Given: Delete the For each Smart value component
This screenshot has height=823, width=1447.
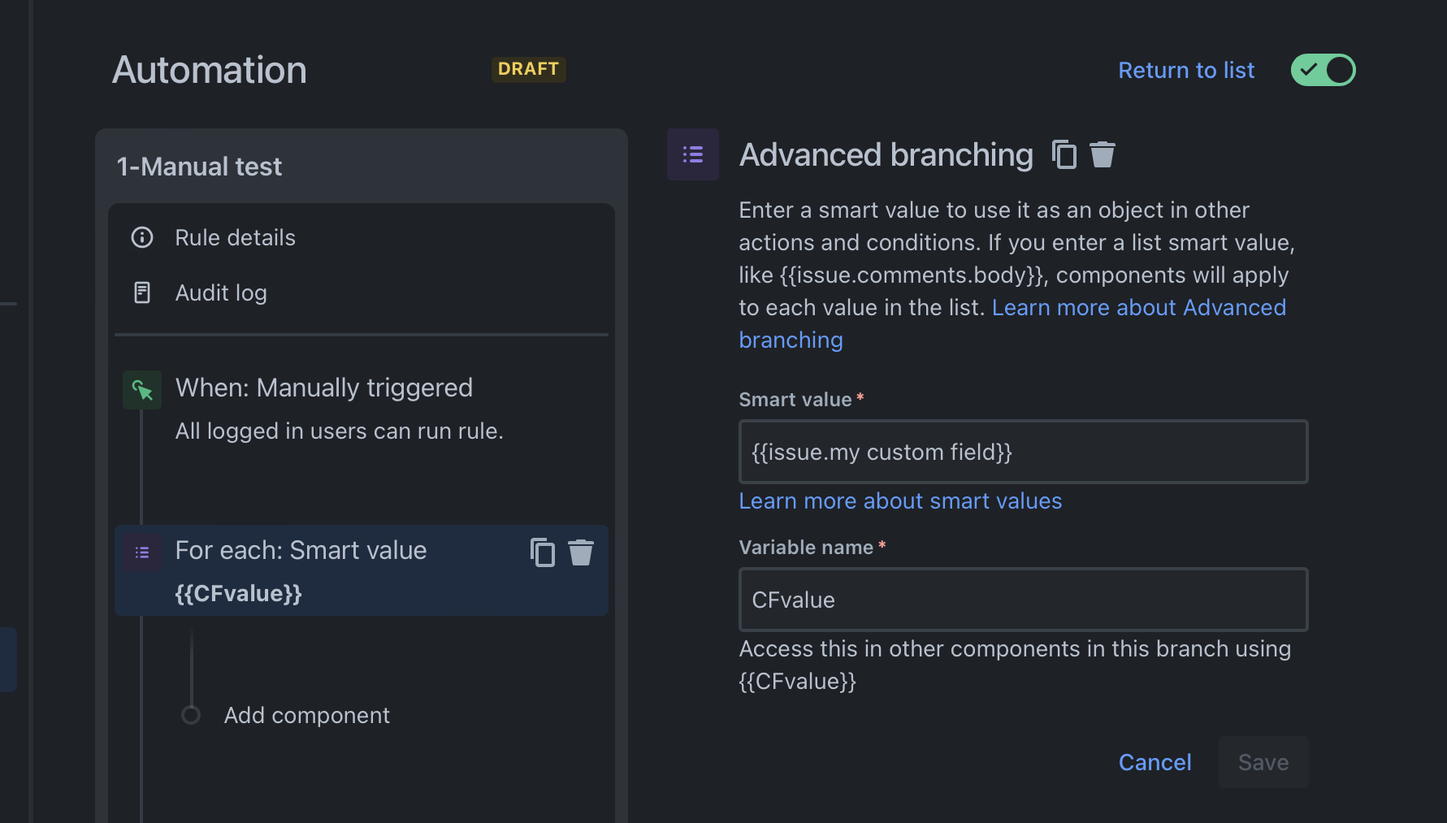Looking at the screenshot, I should (581, 552).
